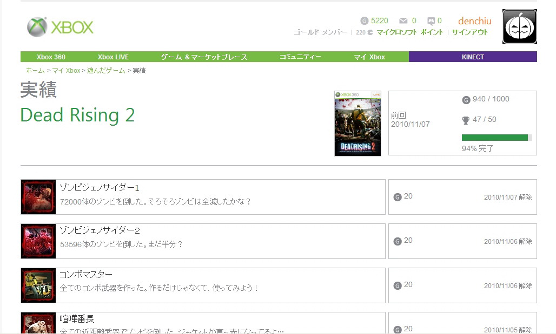Click G icon in コンボマスター score box
This screenshot has height=334, width=556.
[x=398, y=285]
